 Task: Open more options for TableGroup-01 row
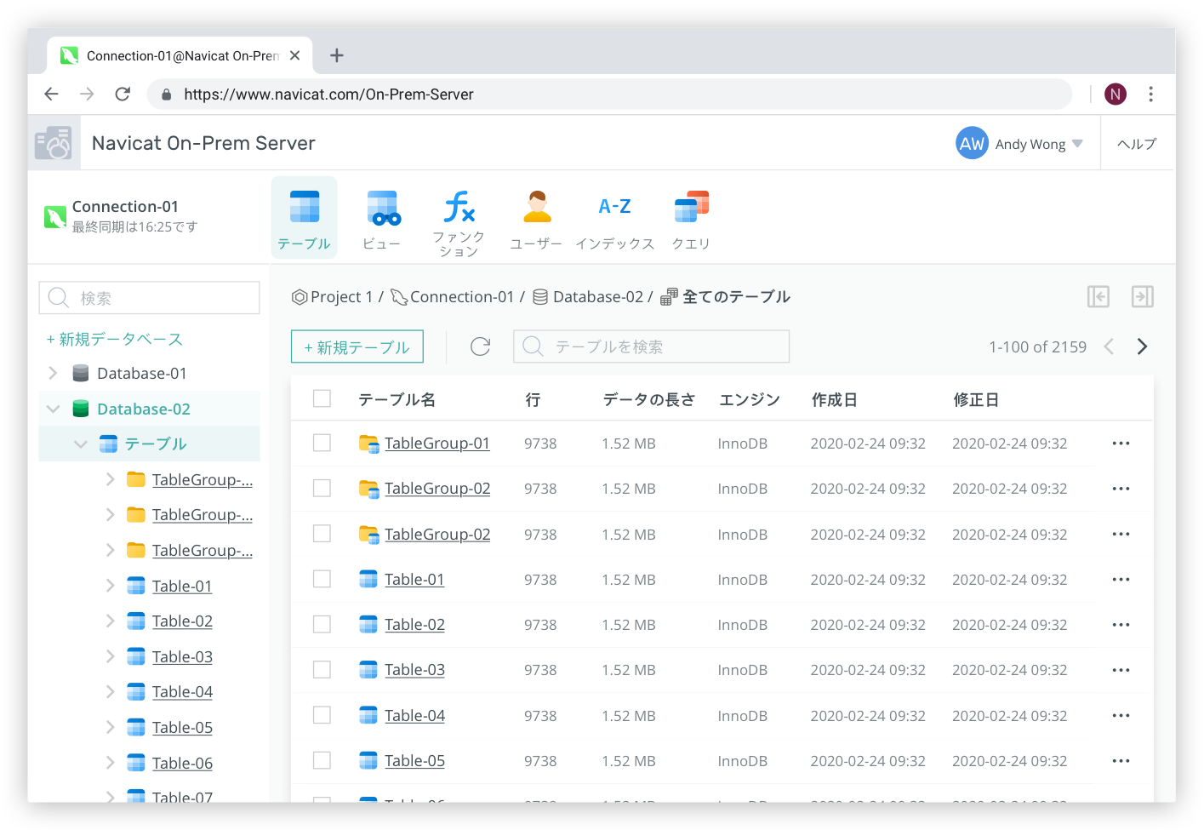[x=1121, y=444]
